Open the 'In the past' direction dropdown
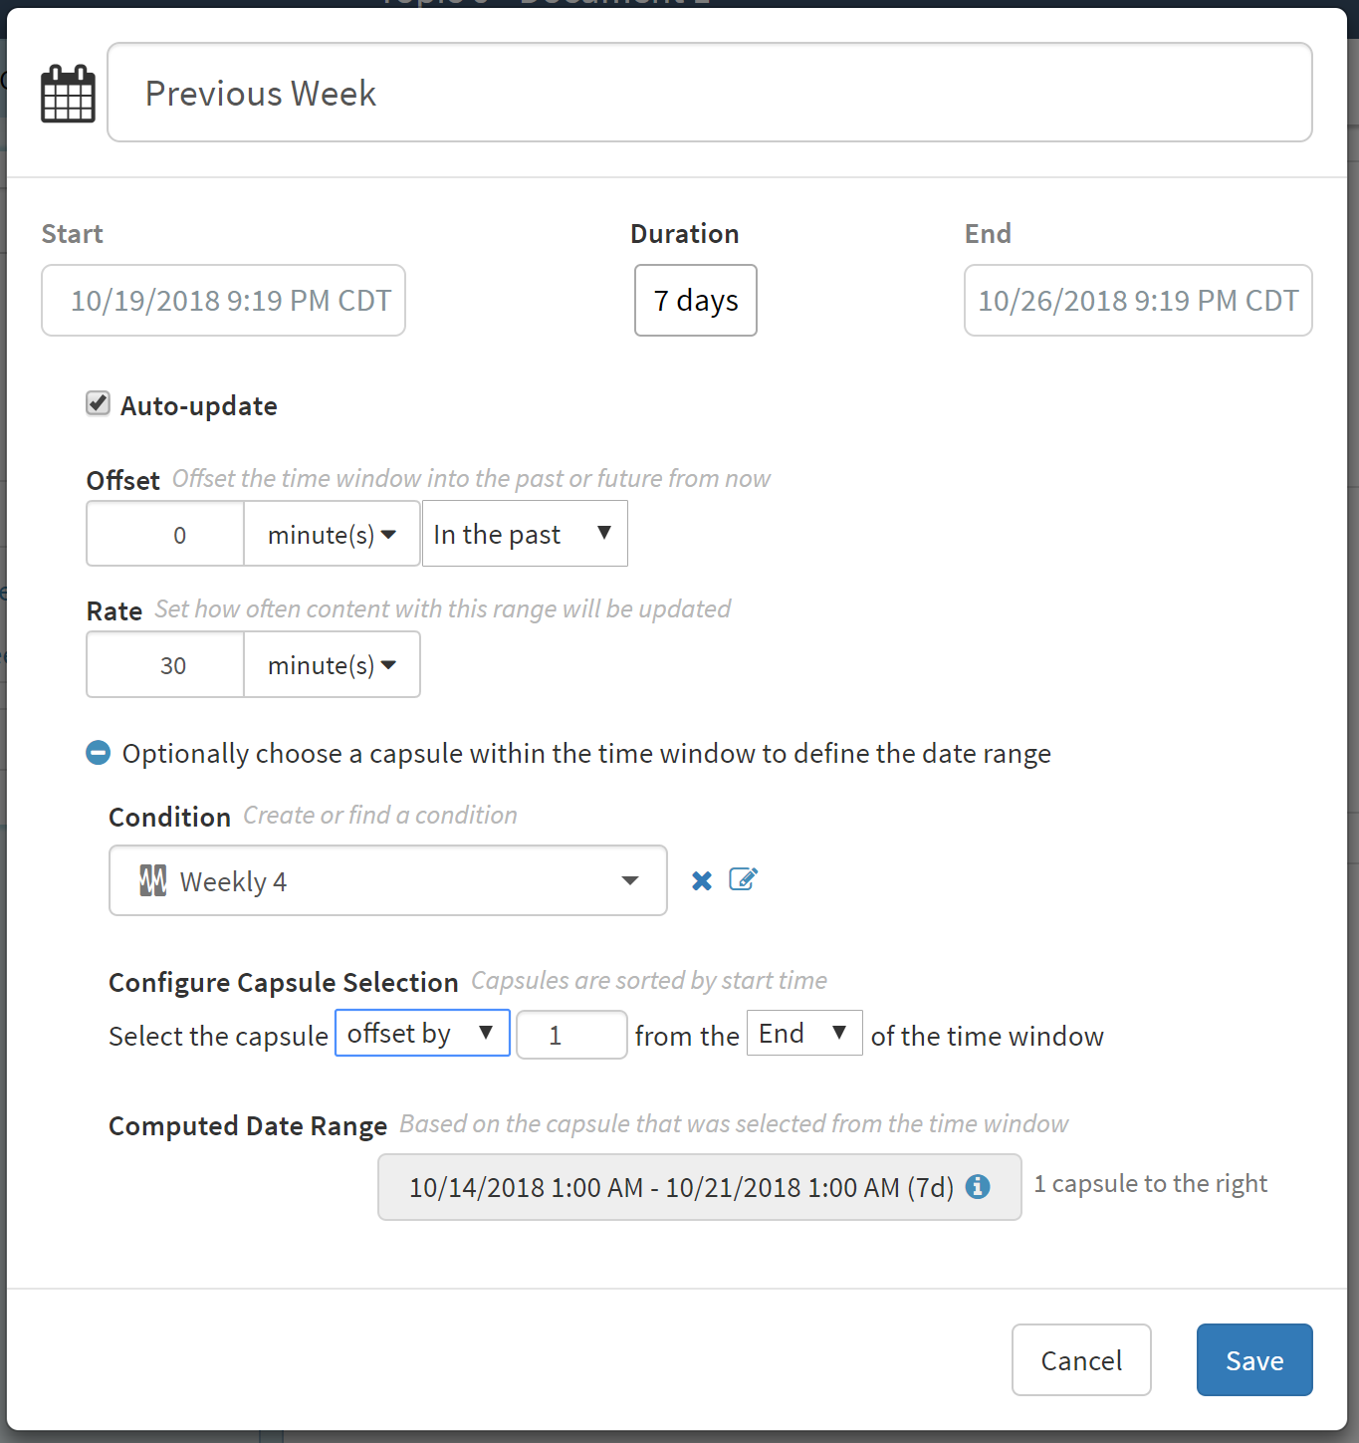Screen dimensions: 1359x1443 (x=524, y=535)
